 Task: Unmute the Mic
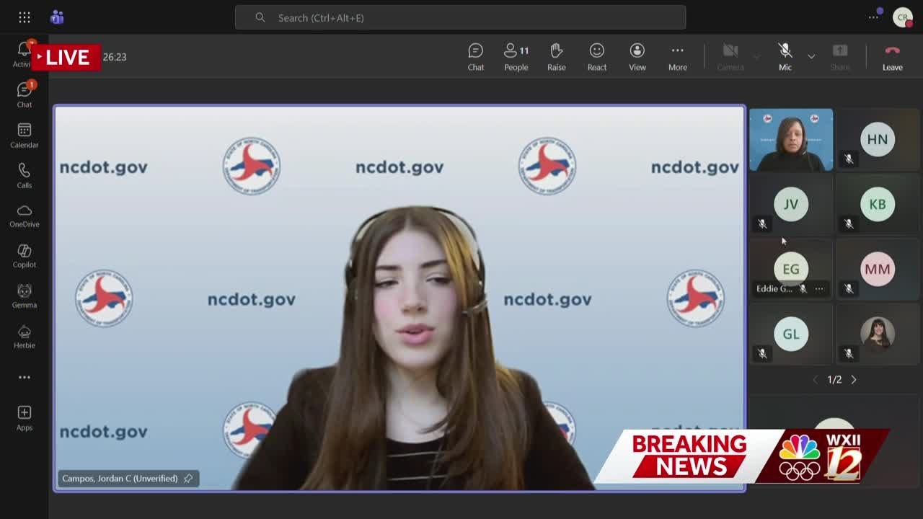click(785, 57)
